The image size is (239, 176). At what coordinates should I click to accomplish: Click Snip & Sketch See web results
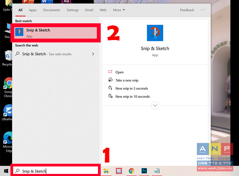tap(55, 54)
